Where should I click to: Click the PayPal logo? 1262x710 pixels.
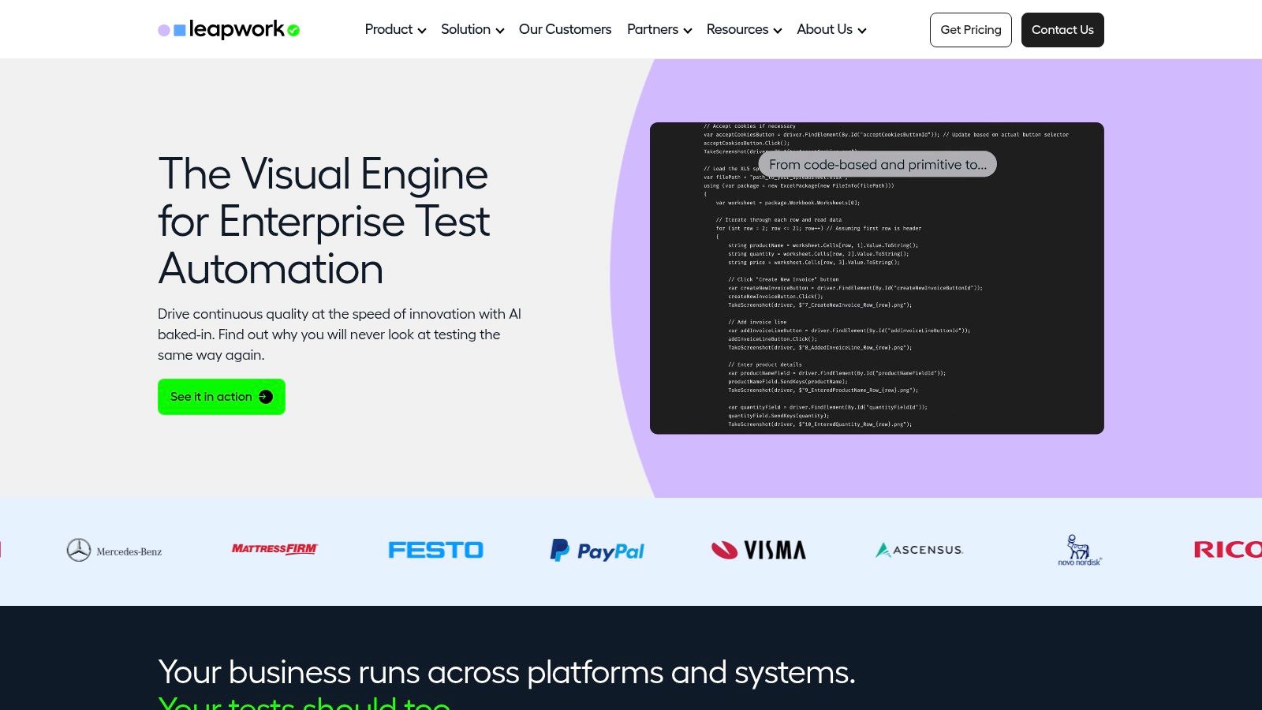click(x=597, y=550)
